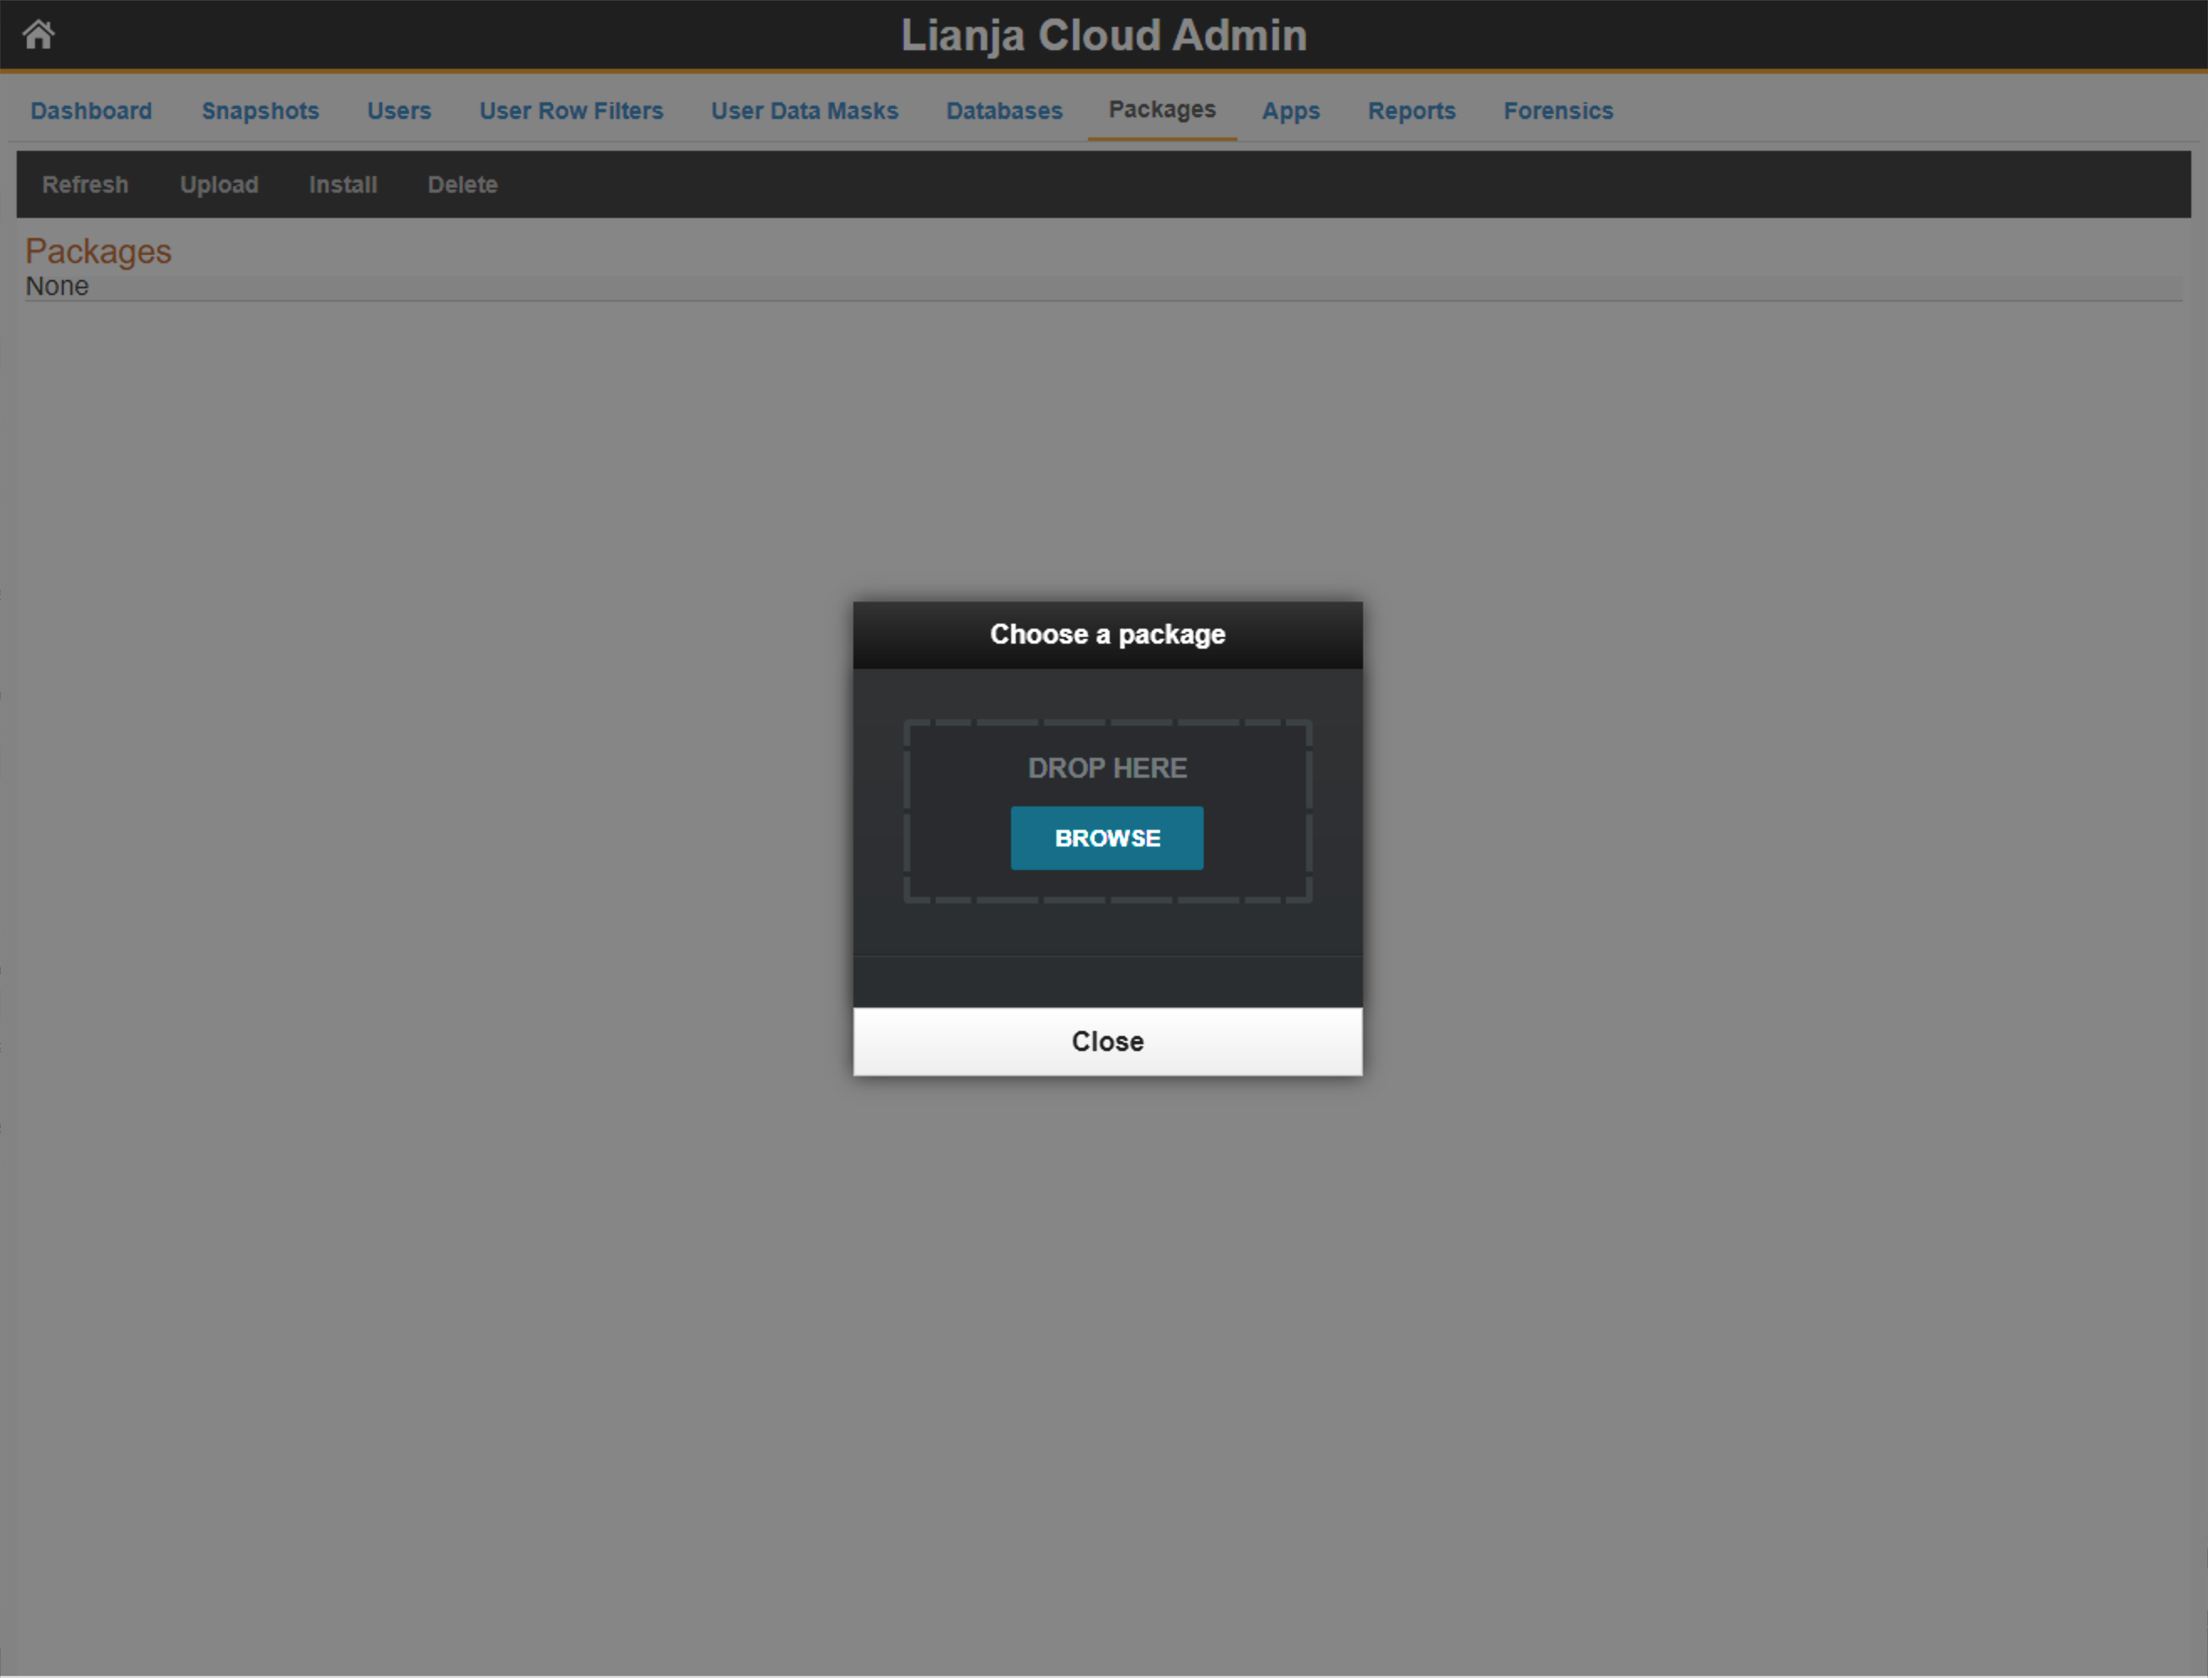The image size is (2208, 1678).
Task: Click the Lianja Cloud Admin title
Action: point(1103,35)
